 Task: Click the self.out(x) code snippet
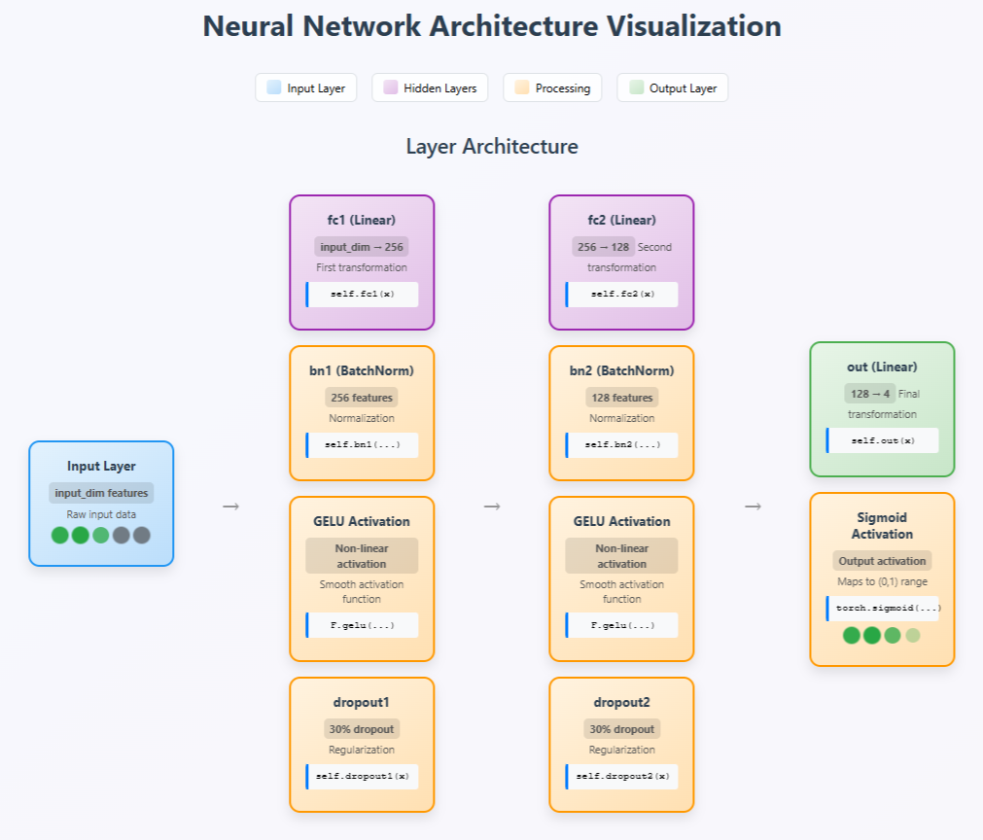pos(882,440)
